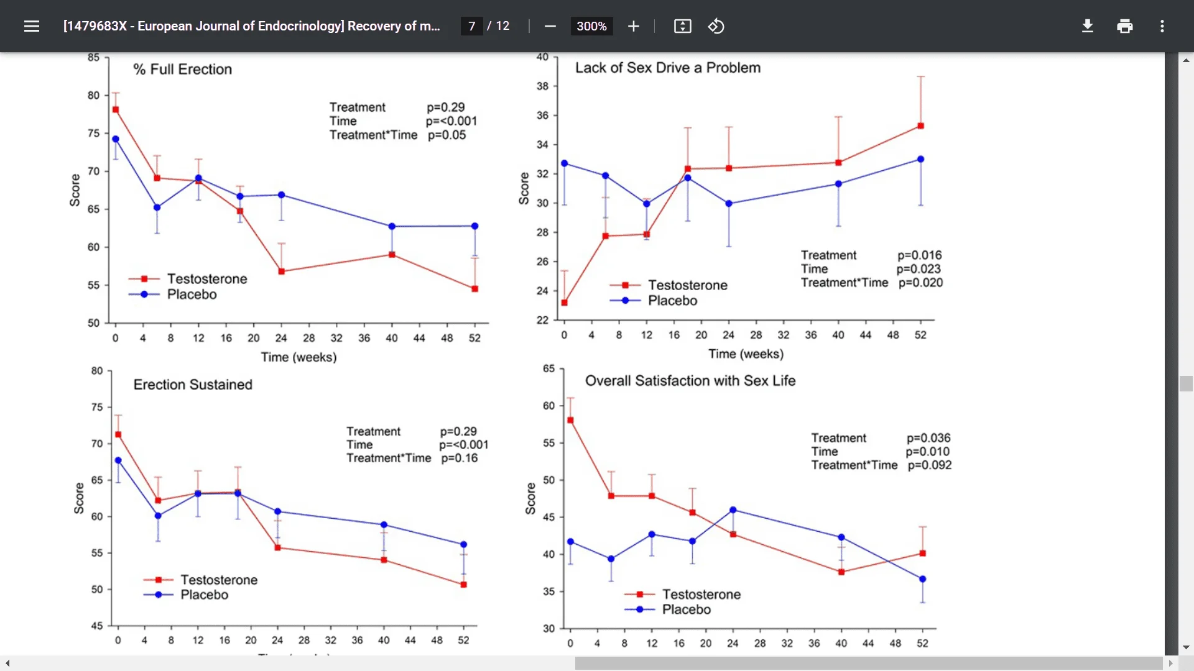This screenshot has width=1194, height=671.
Task: Click 'Testosterone' legend in Full Erection chart
Action: [x=207, y=279]
